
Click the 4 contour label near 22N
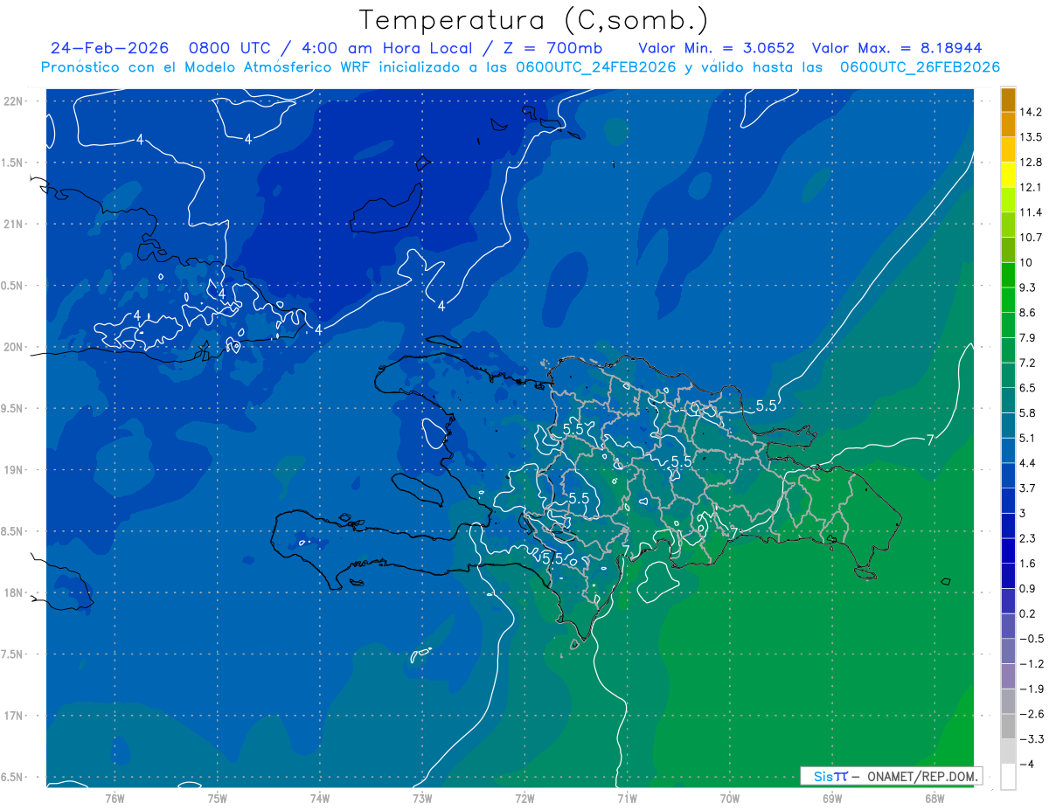(140, 139)
